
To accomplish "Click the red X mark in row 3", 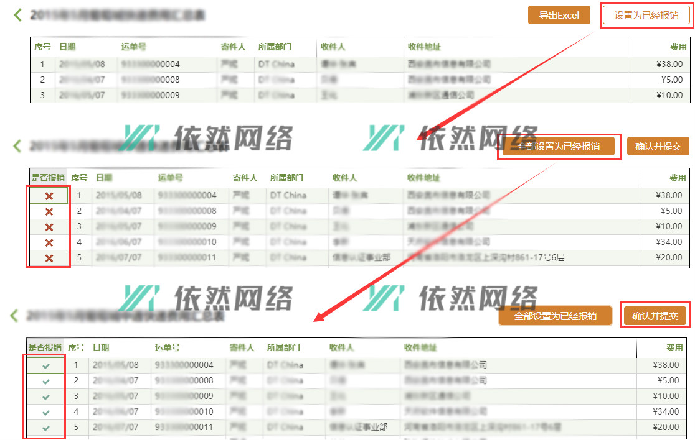I will click(x=49, y=227).
